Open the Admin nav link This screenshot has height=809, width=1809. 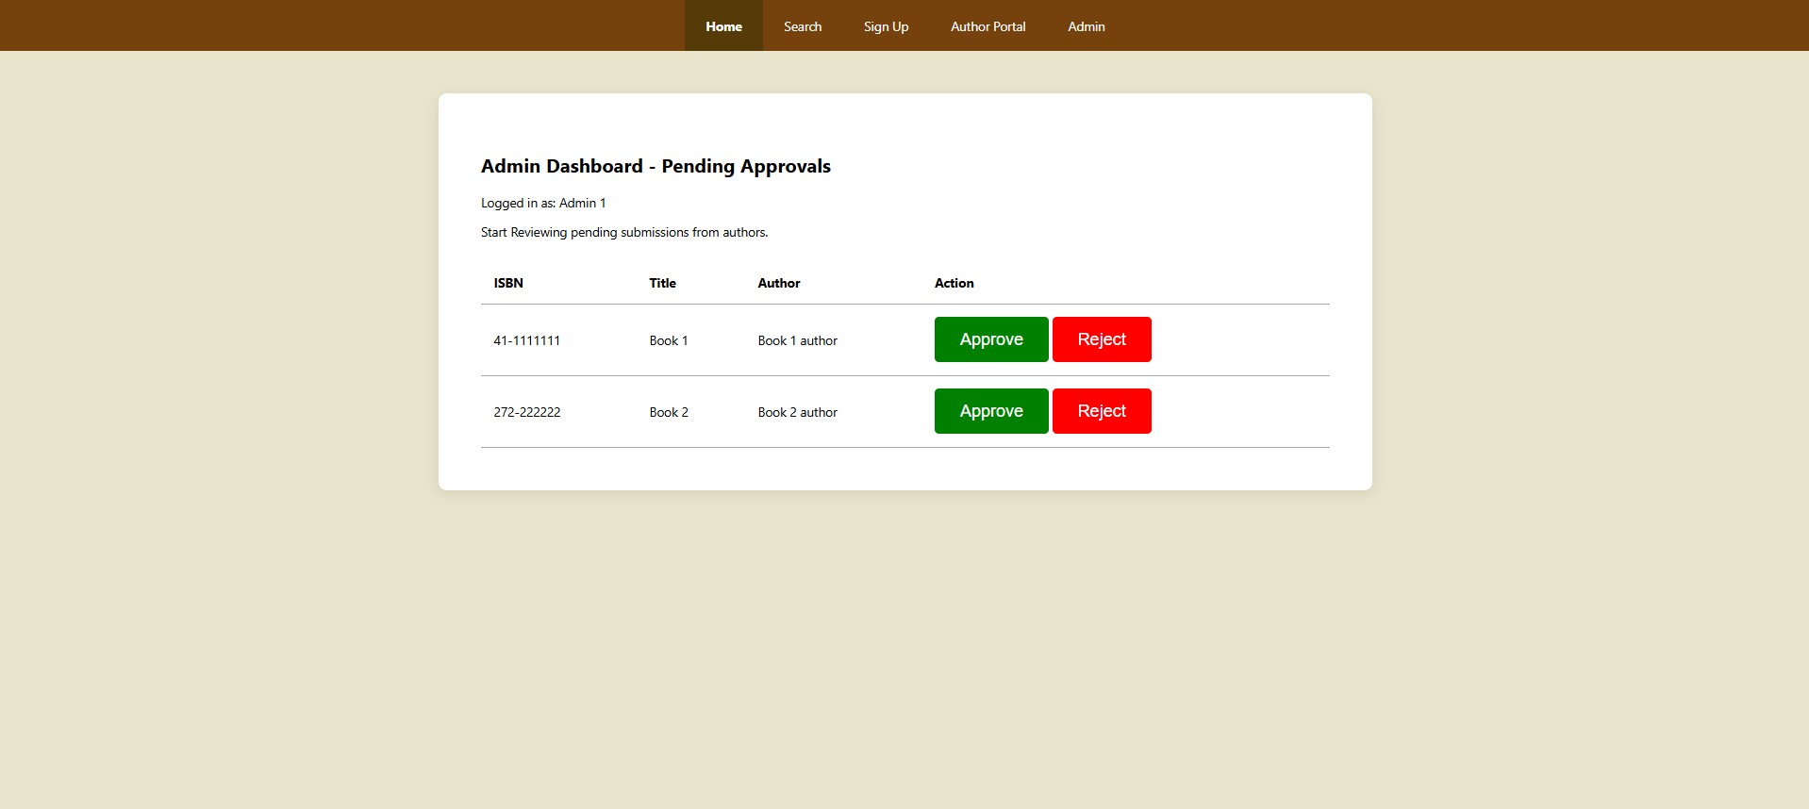[x=1086, y=26]
